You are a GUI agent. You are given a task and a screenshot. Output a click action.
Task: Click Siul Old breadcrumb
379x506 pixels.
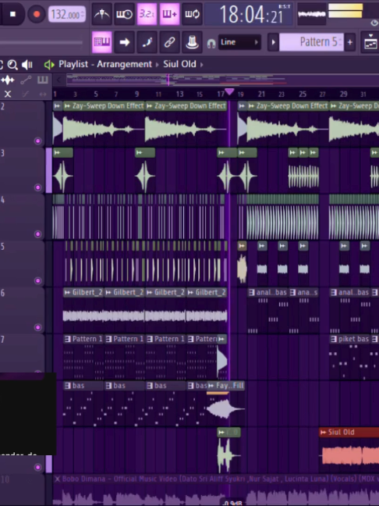179,64
